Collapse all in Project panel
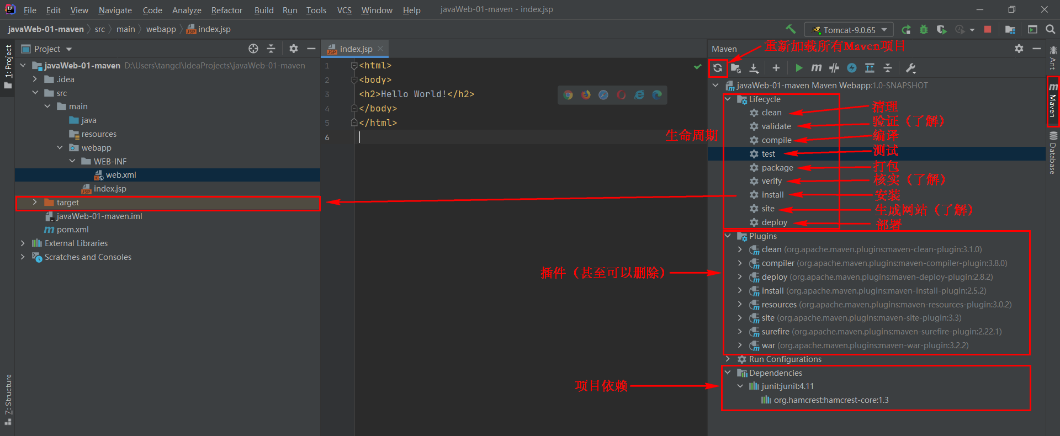 (271, 49)
